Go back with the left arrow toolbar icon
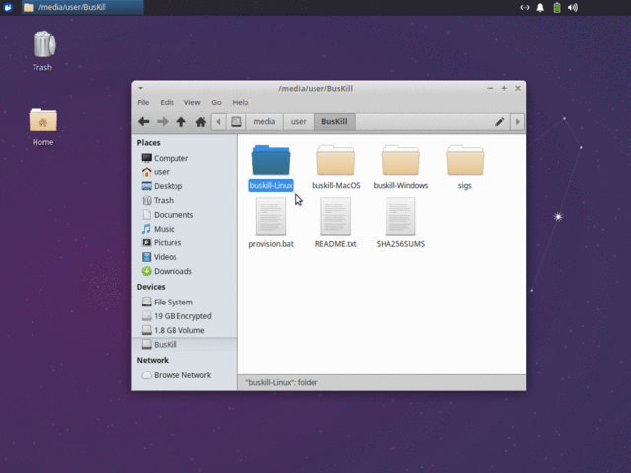This screenshot has height=473, width=631. (144, 121)
